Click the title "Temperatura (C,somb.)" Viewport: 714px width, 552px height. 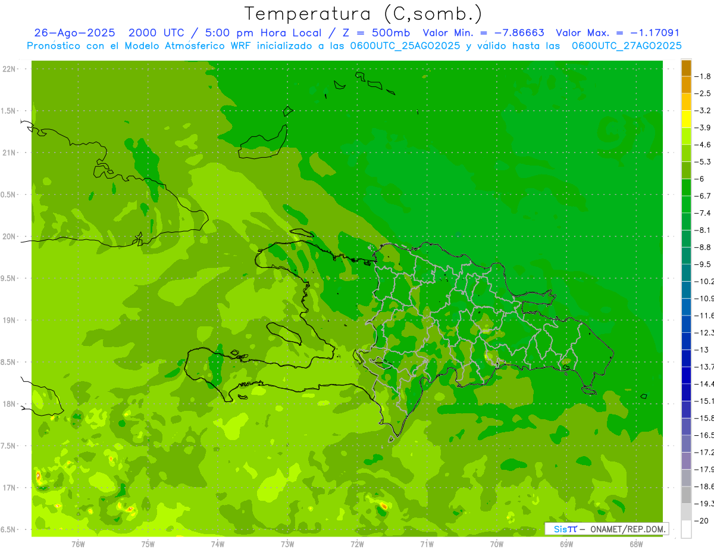[363, 14]
